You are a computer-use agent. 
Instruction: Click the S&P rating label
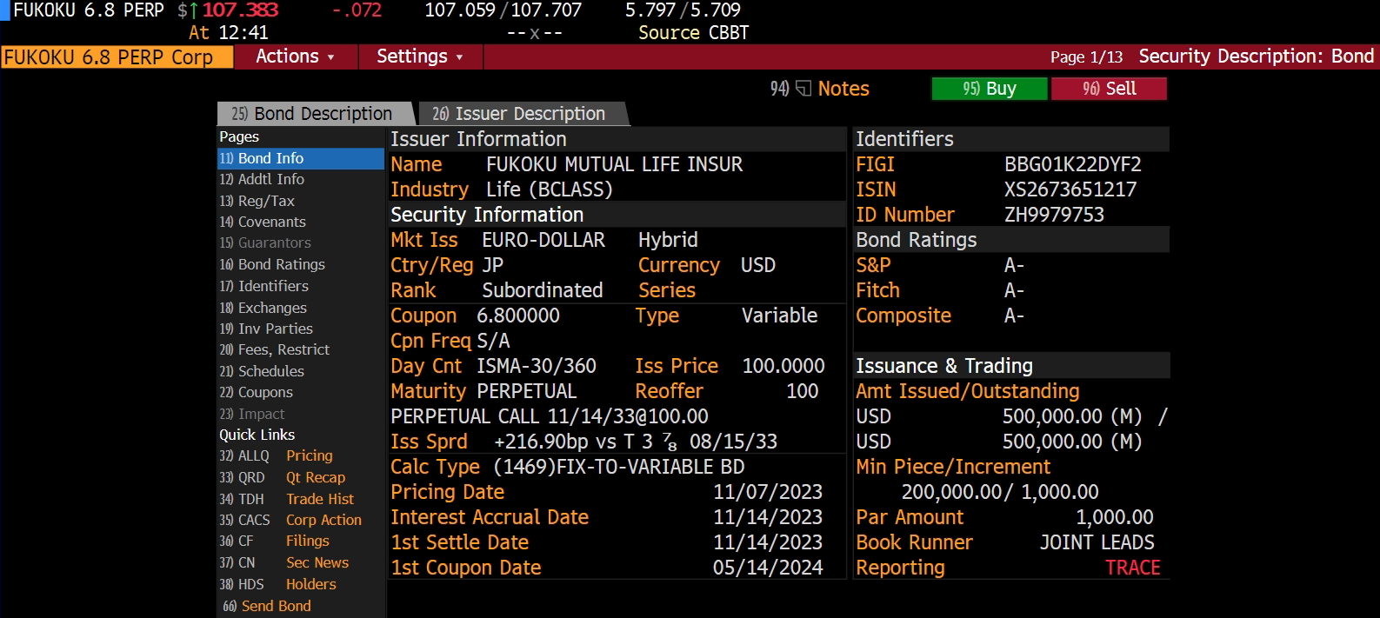point(874,265)
